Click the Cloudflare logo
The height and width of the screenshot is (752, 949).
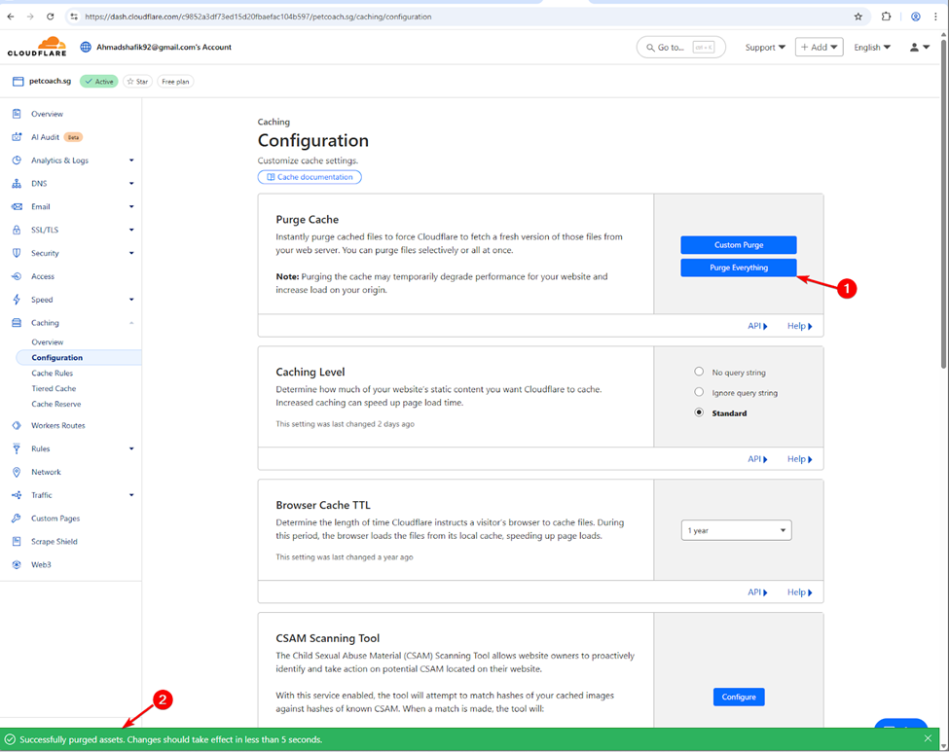37,47
